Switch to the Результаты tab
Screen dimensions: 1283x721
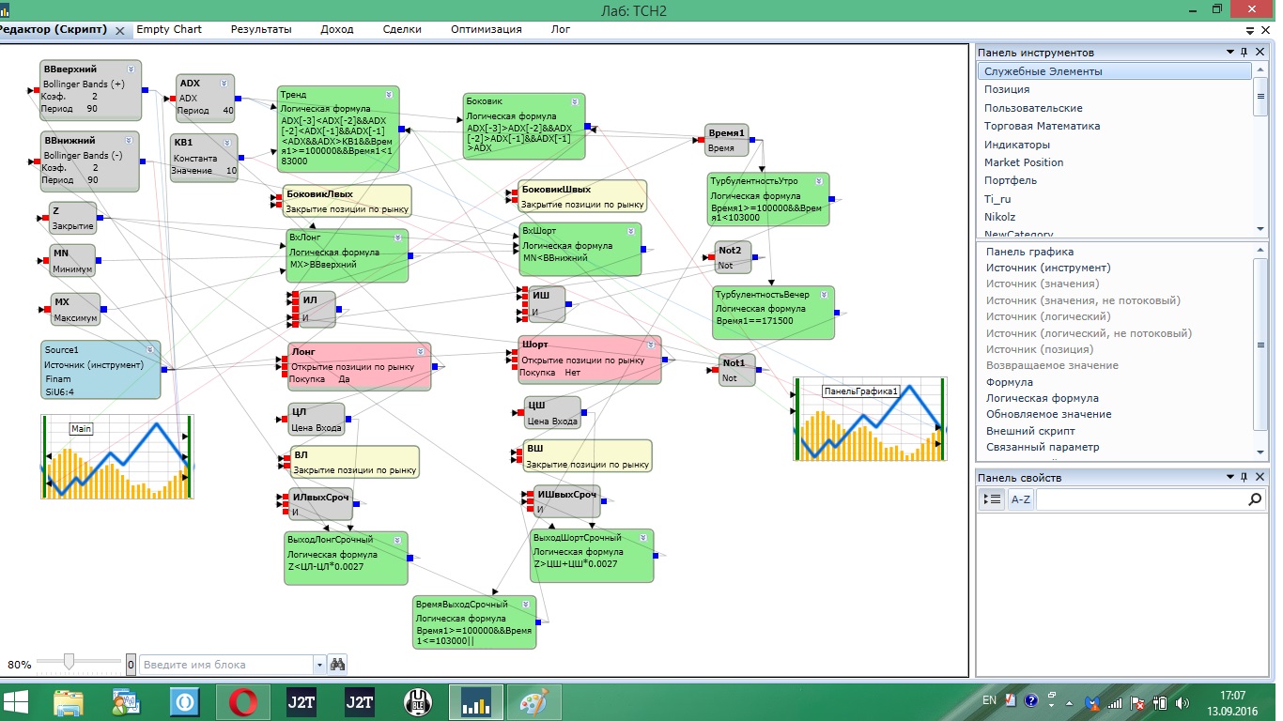[261, 29]
